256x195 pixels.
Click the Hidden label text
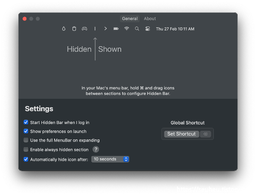tap(79, 49)
